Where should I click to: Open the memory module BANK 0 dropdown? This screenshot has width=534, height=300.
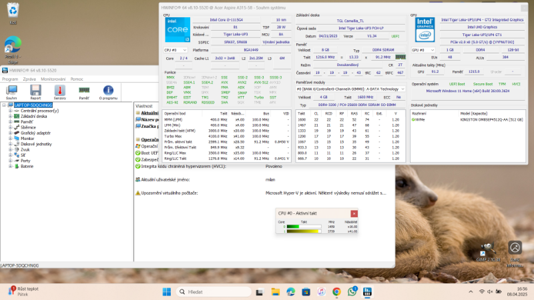click(x=350, y=89)
